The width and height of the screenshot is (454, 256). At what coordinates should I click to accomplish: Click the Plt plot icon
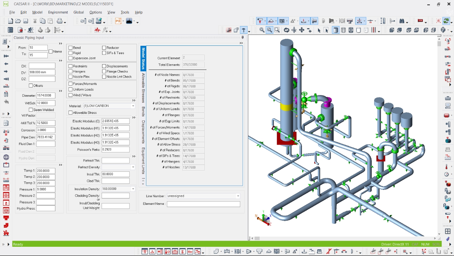[x=118, y=21]
